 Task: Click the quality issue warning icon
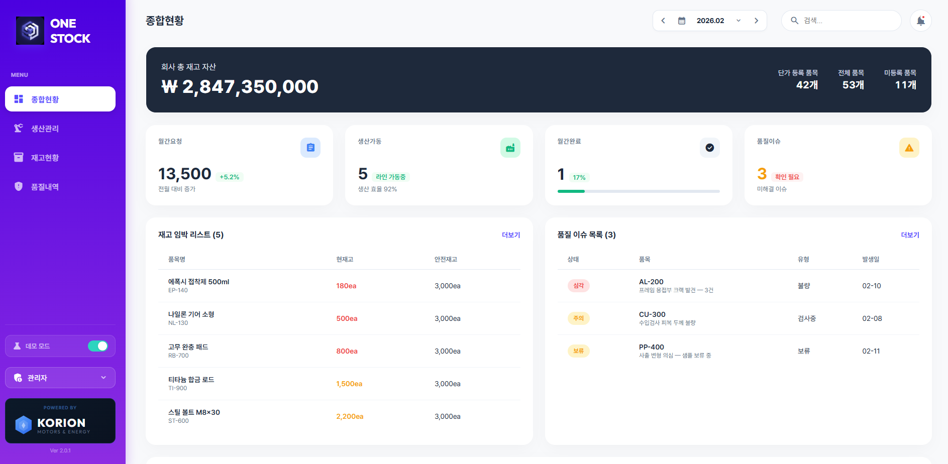(x=909, y=148)
